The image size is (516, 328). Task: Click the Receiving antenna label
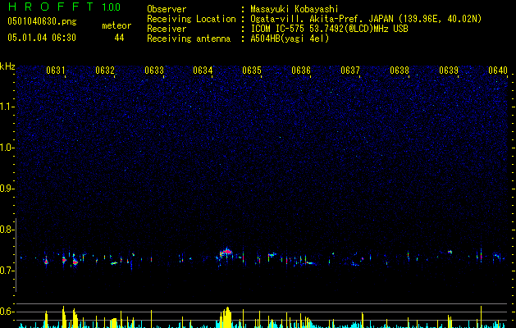point(189,39)
